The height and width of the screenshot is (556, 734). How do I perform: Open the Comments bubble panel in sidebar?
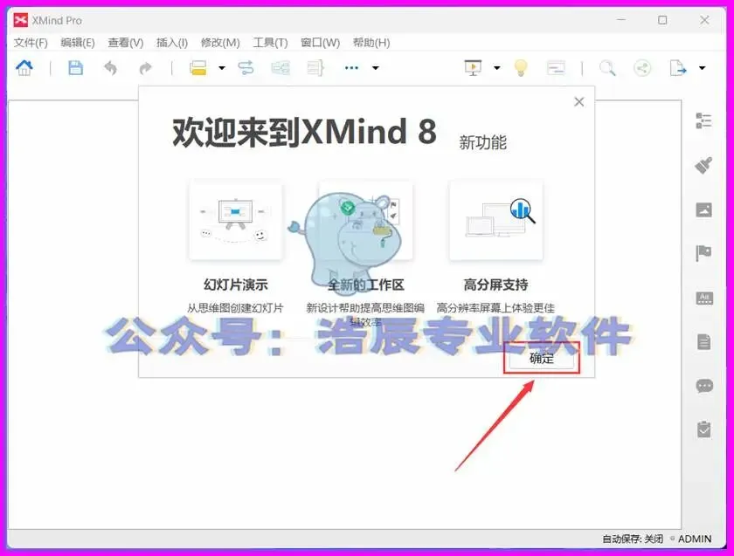(x=704, y=386)
